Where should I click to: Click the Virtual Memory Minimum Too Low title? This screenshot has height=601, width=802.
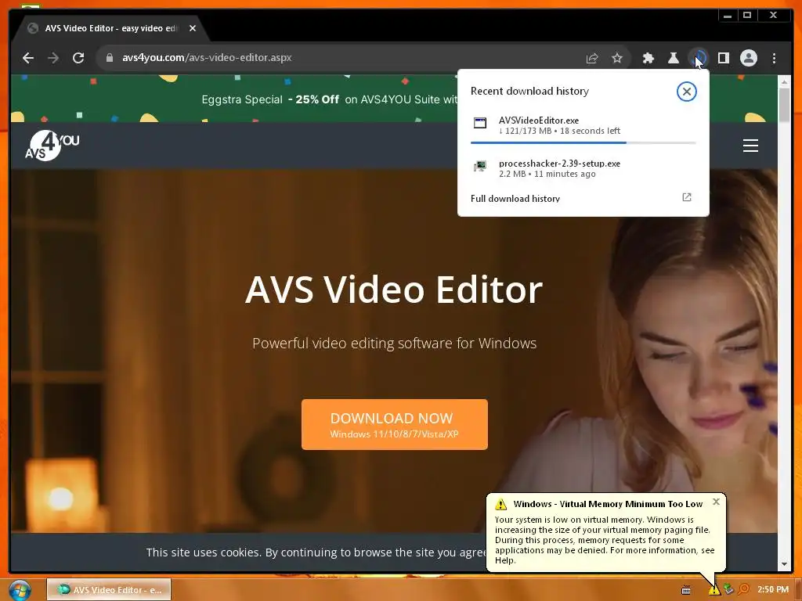pos(608,504)
